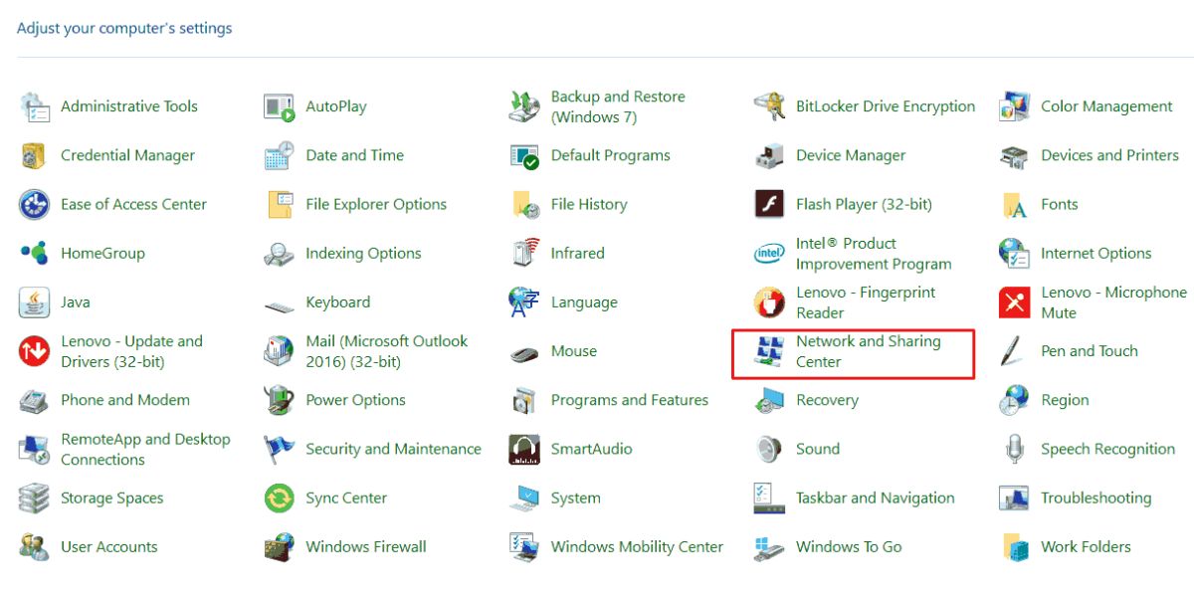The image size is (1194, 598).
Task: Open the User Accounts link
Action: (108, 547)
